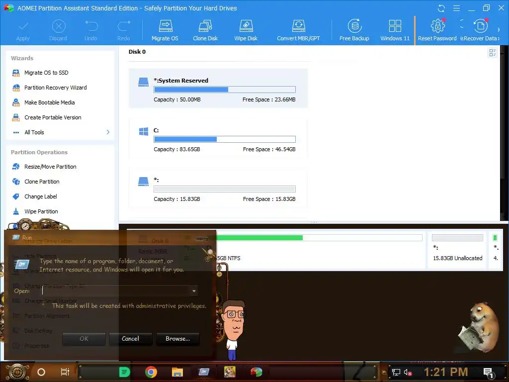Click the Redo arrow icon
The image size is (509, 382).
(x=124, y=26)
